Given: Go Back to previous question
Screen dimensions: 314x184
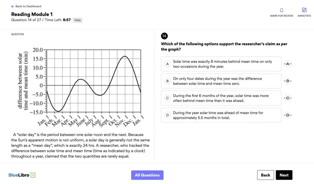Looking at the screenshot, I should click(x=266, y=175).
